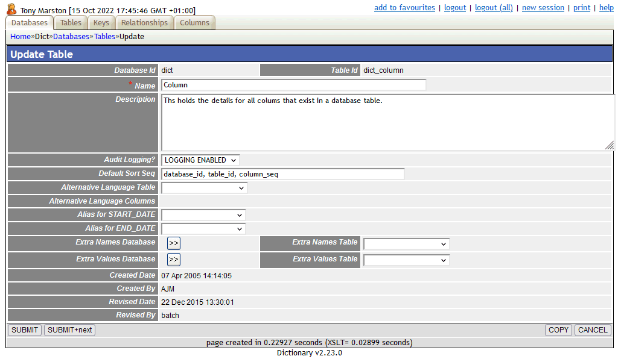
Task: Switch to the Keys tab
Action: [x=101, y=22]
